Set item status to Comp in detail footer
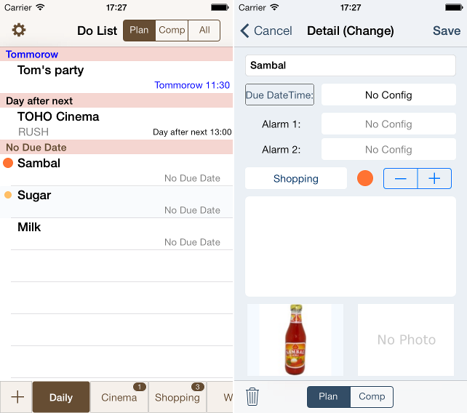This screenshot has width=467, height=413. [x=372, y=396]
